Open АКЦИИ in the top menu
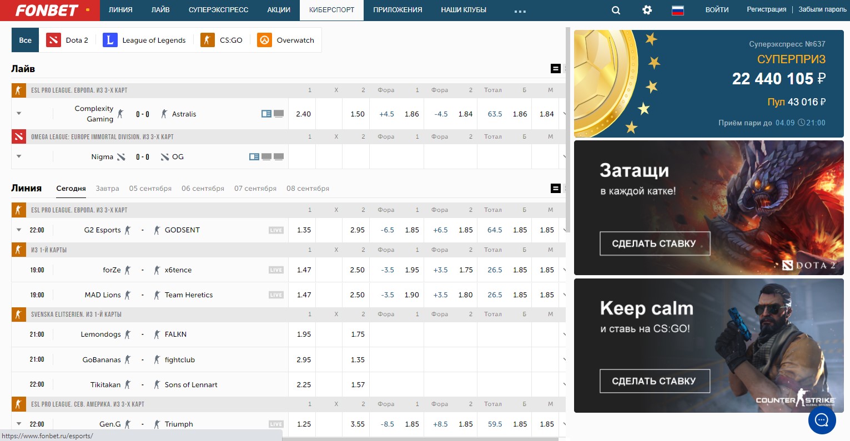The image size is (850, 441). point(279,10)
